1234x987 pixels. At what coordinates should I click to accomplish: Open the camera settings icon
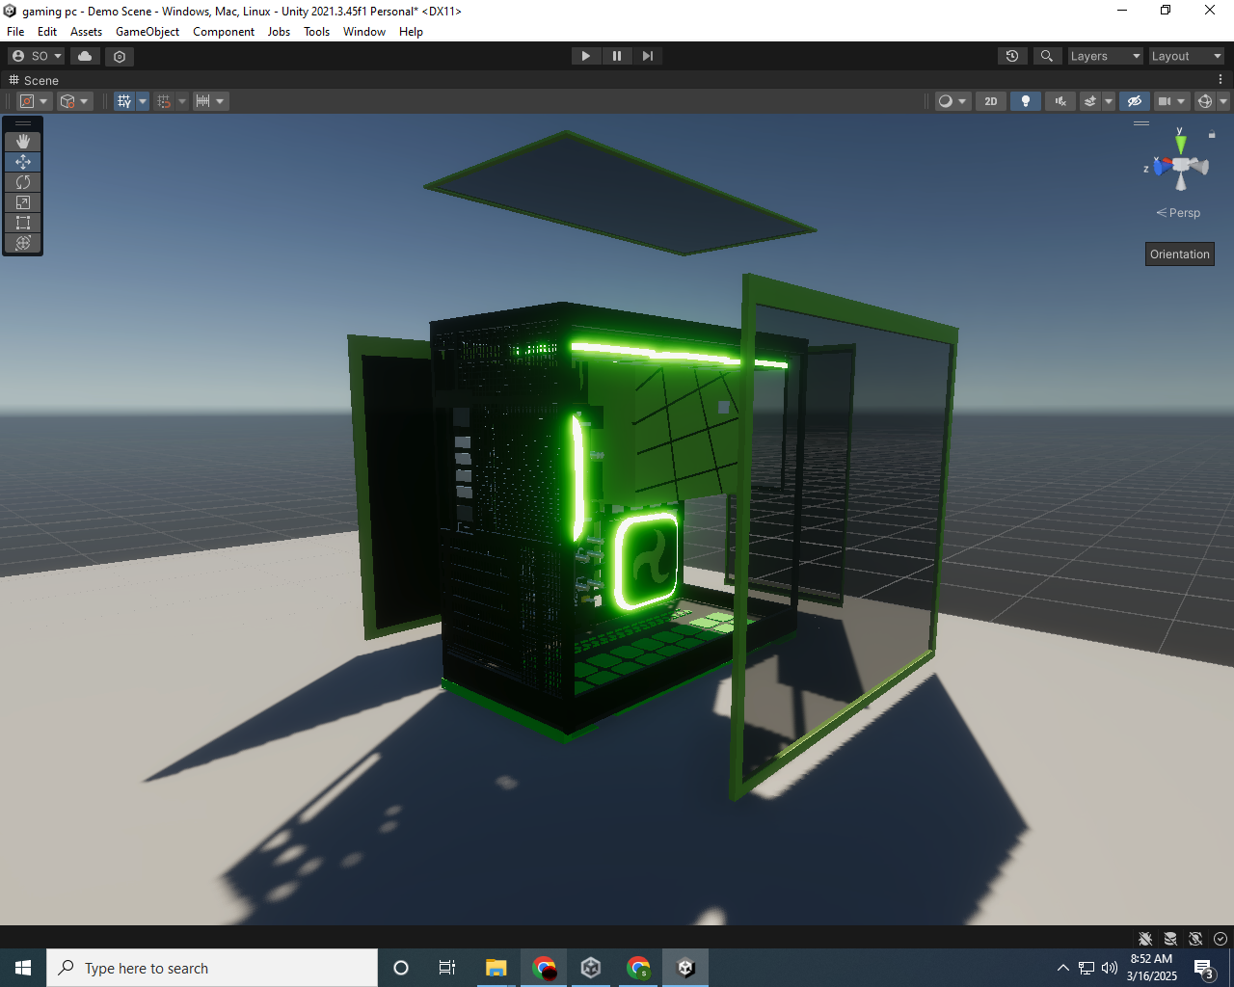coord(1165,101)
